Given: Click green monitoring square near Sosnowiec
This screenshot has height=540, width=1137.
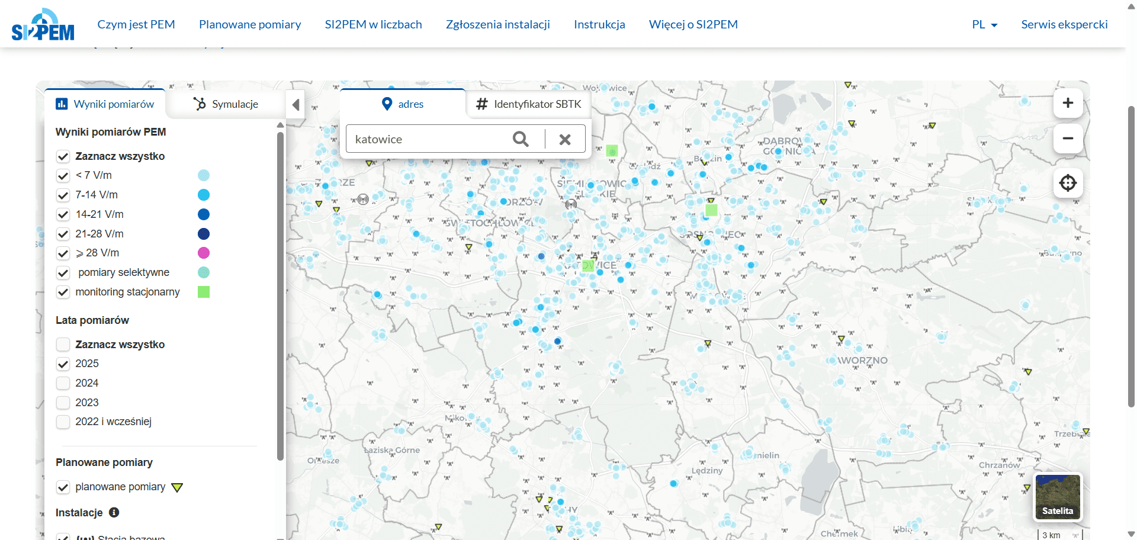Looking at the screenshot, I should point(711,210).
